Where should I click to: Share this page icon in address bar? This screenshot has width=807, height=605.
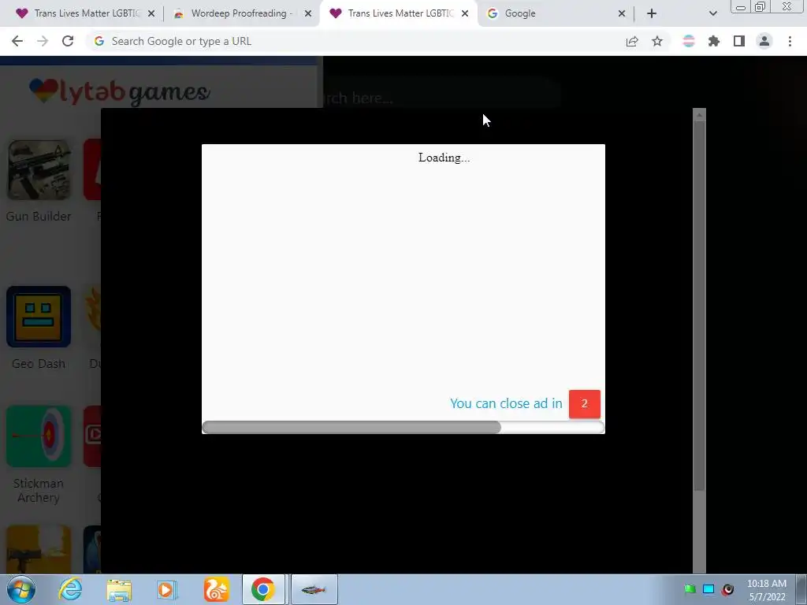pos(632,41)
